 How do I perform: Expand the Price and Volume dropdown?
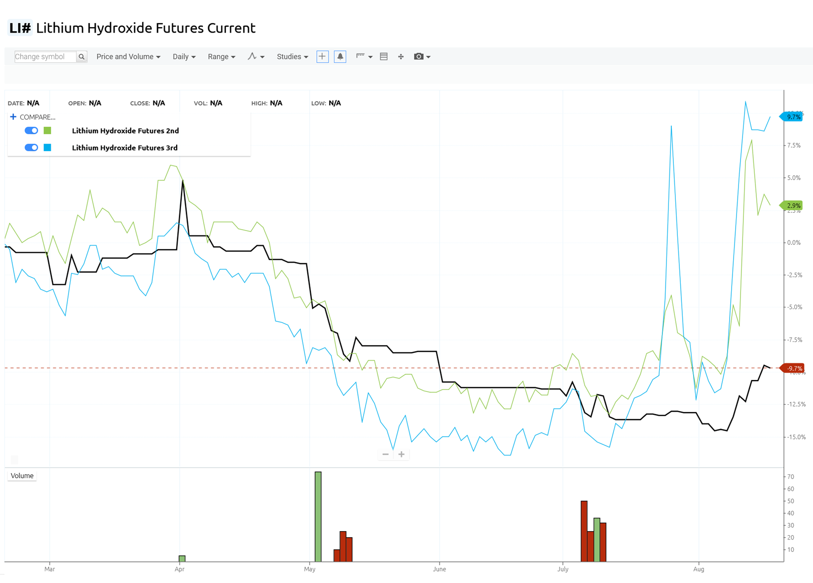pos(128,57)
